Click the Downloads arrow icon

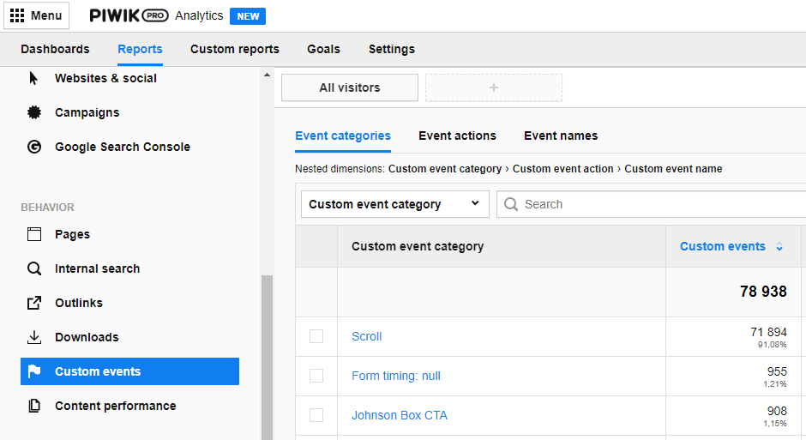coord(34,337)
